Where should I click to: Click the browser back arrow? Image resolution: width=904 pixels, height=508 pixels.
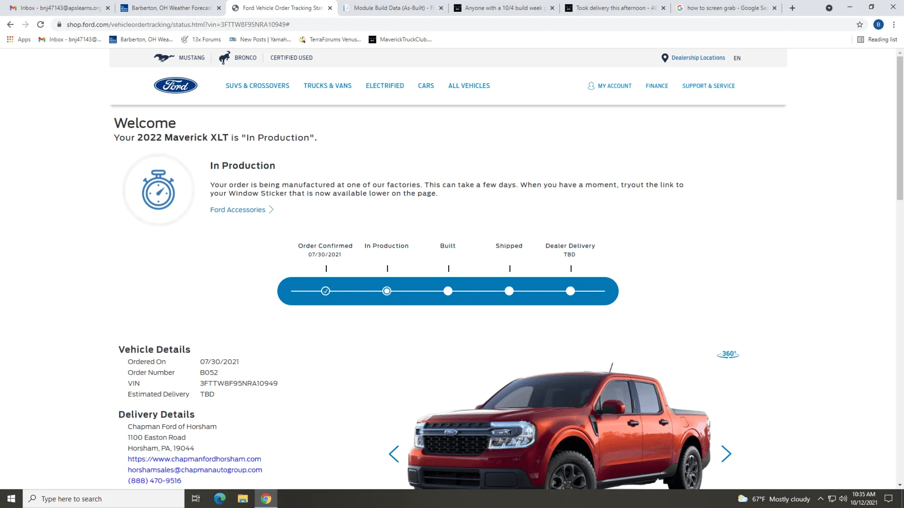pyautogui.click(x=10, y=24)
